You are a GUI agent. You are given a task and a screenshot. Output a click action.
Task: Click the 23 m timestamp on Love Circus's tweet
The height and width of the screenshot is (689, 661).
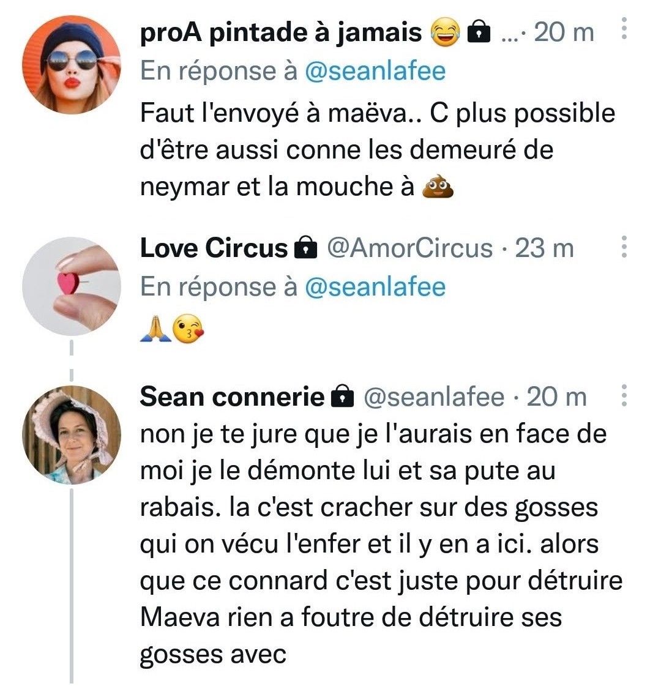coord(544,248)
